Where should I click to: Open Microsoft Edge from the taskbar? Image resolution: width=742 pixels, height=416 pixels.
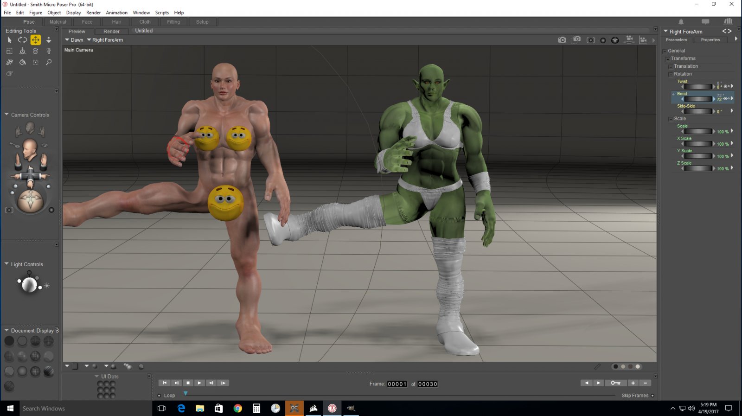tap(181, 408)
